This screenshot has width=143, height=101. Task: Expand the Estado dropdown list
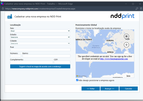(x=40, y=37)
